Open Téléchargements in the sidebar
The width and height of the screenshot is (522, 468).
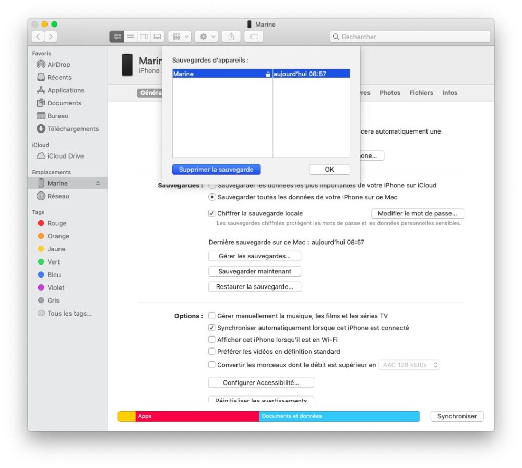pyautogui.click(x=67, y=129)
